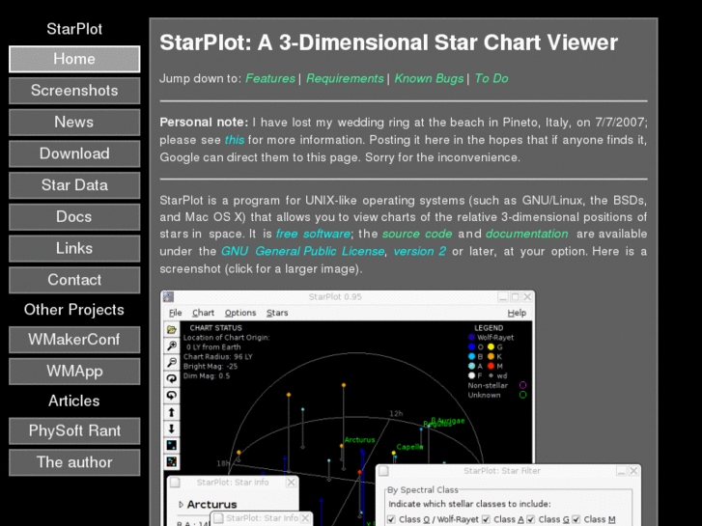
Task: Open the Chart menu in StarPlot
Action: pyautogui.click(x=203, y=313)
